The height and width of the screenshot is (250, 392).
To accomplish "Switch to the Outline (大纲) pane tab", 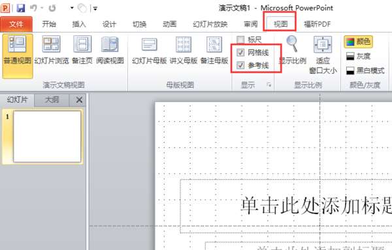I will coord(52,99).
